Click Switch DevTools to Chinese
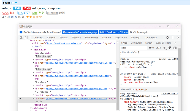The height and width of the screenshot is (111, 190). 113,32
